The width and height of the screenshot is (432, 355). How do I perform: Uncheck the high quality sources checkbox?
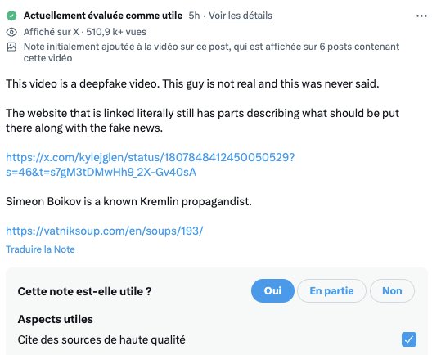[x=409, y=339]
